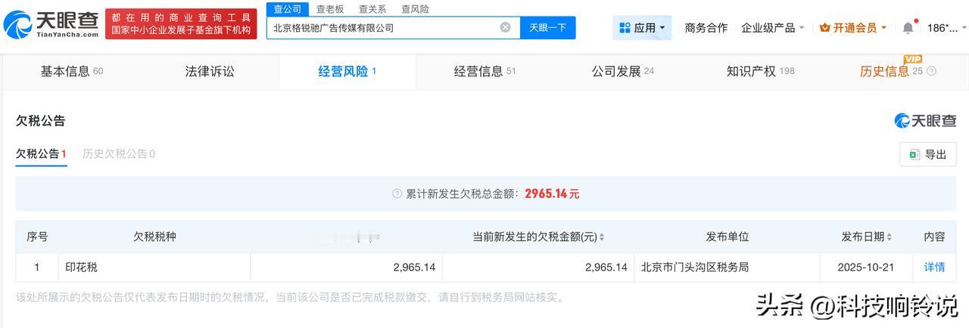Open the 法律诉讼 tab

pos(210,71)
